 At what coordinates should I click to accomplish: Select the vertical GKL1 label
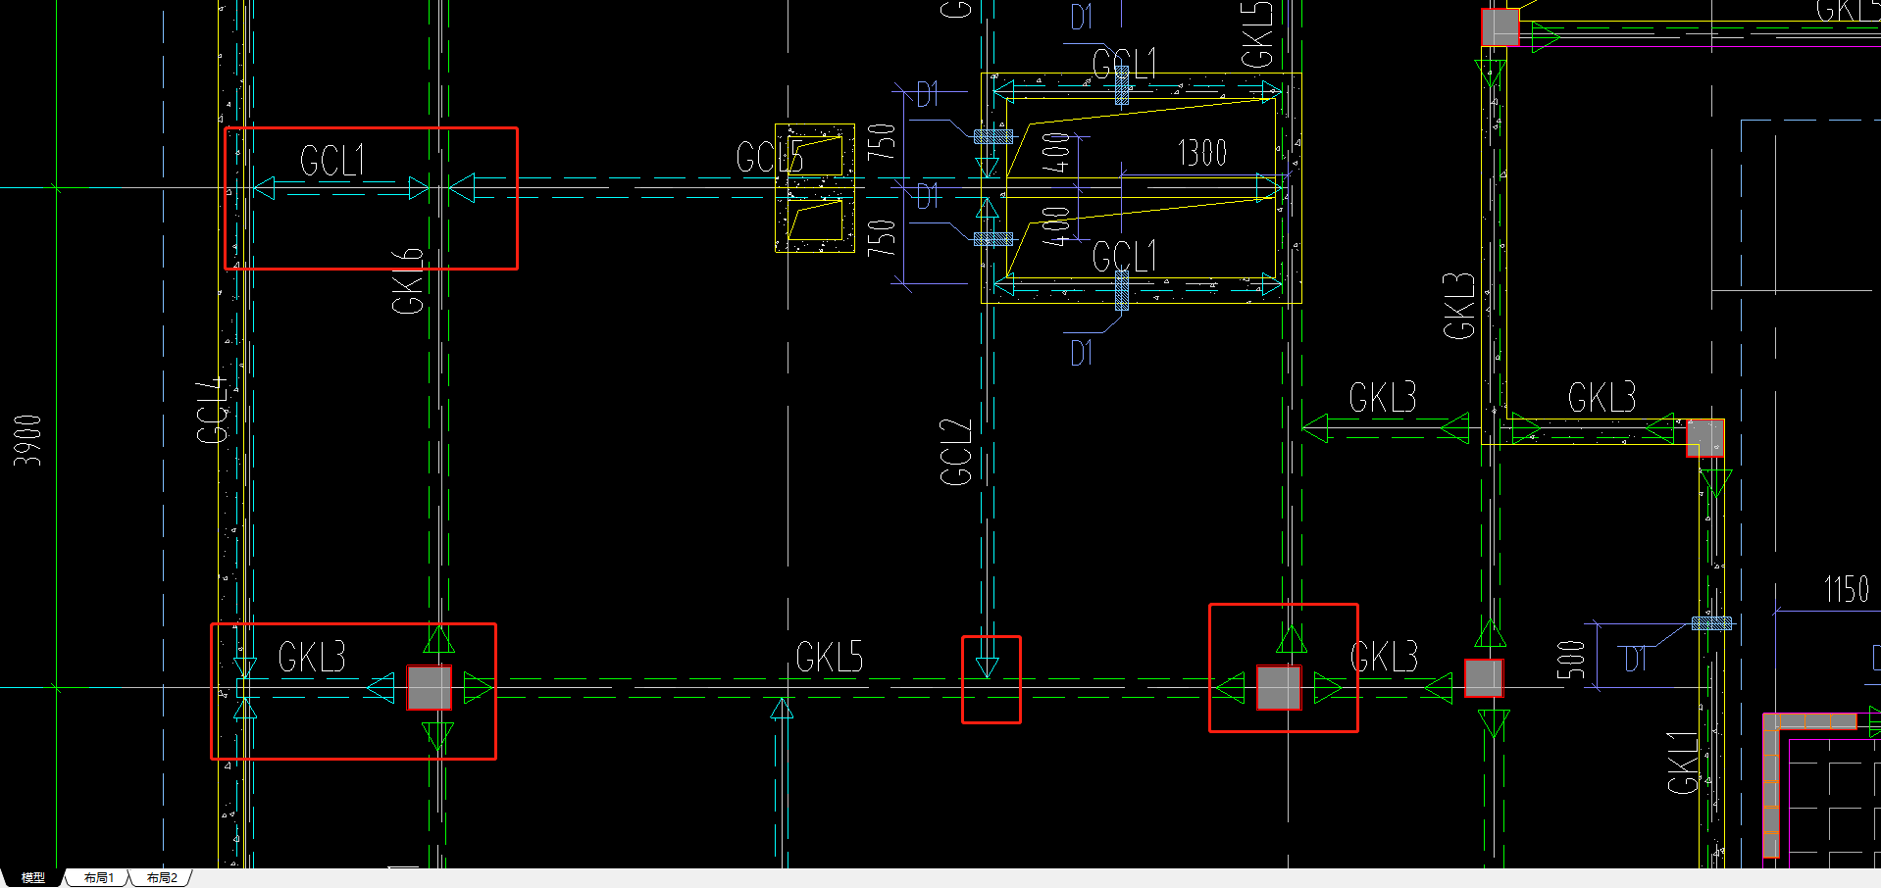[1683, 762]
